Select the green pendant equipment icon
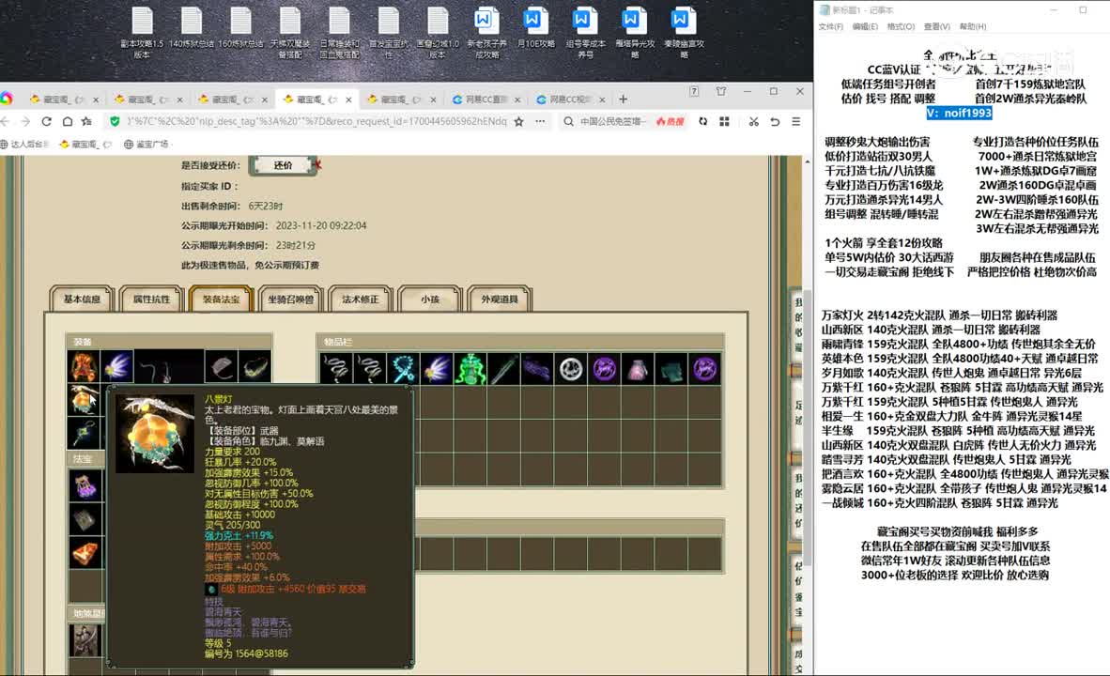 click(x=84, y=433)
